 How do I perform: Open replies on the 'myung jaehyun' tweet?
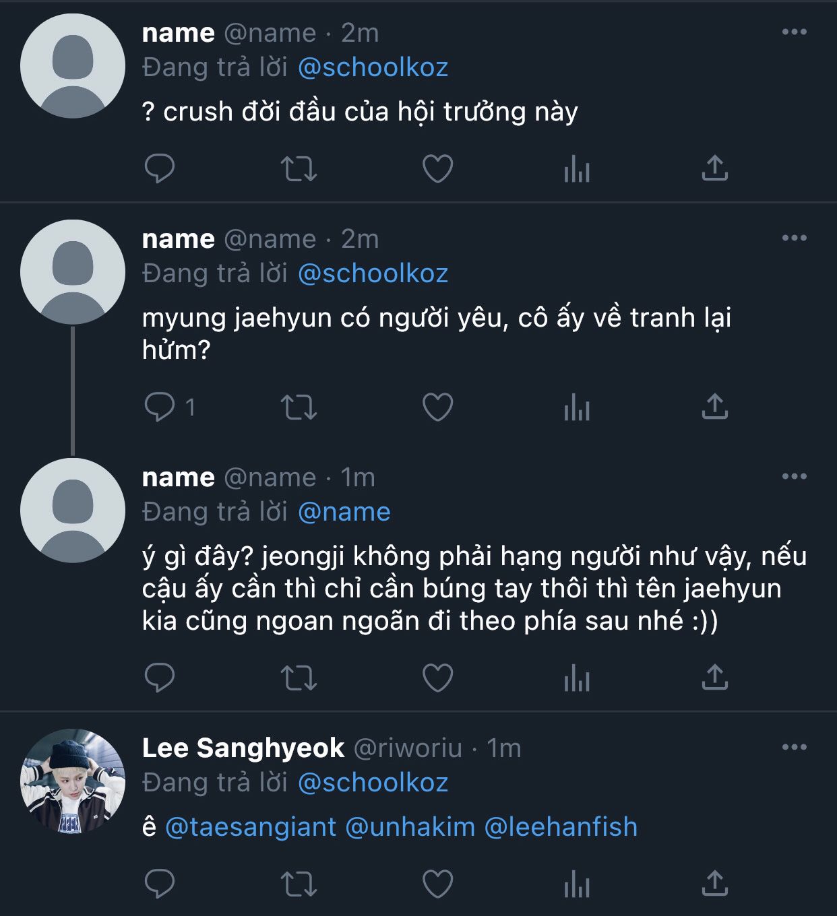tap(160, 407)
